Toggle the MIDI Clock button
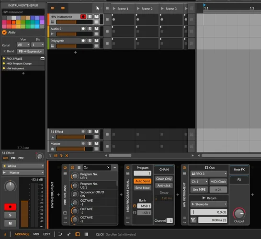Image resolution: width=261 pixels, height=239 pixels. tap(218, 182)
